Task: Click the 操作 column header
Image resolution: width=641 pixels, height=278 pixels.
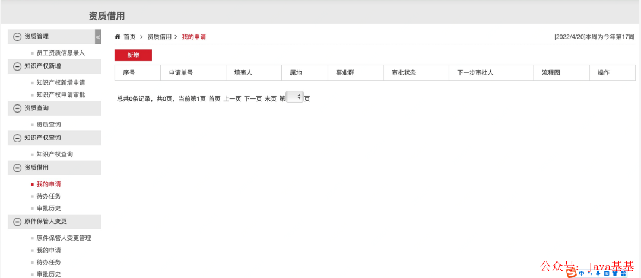Action: pos(613,73)
